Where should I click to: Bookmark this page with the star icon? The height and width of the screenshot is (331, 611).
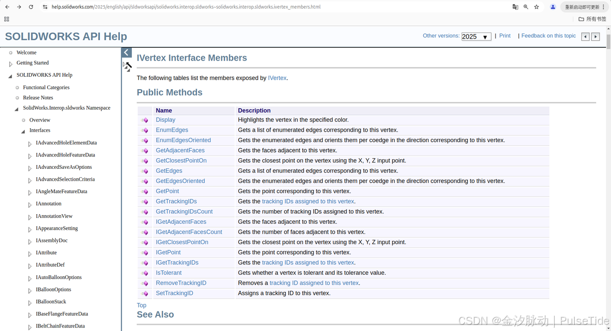click(537, 7)
